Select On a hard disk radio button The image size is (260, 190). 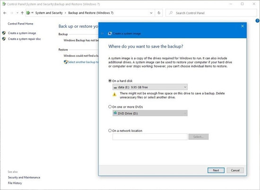pyautogui.click(x=110, y=81)
